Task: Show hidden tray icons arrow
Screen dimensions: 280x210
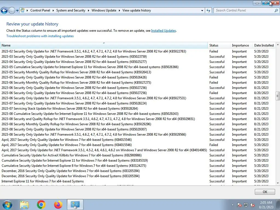Action: tap(232, 205)
